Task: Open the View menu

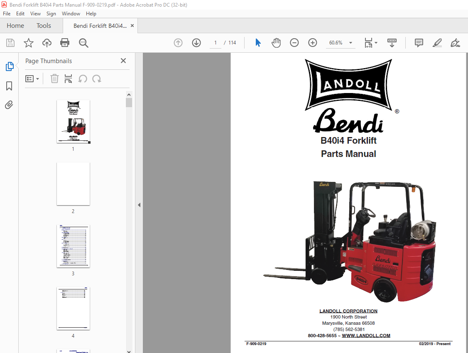Action: (x=36, y=14)
